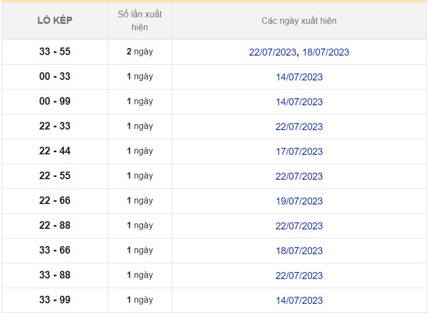Image resolution: width=428 pixels, height=313 pixels.
Task: Click the LÔ KÉP column header
Action: click(x=55, y=21)
